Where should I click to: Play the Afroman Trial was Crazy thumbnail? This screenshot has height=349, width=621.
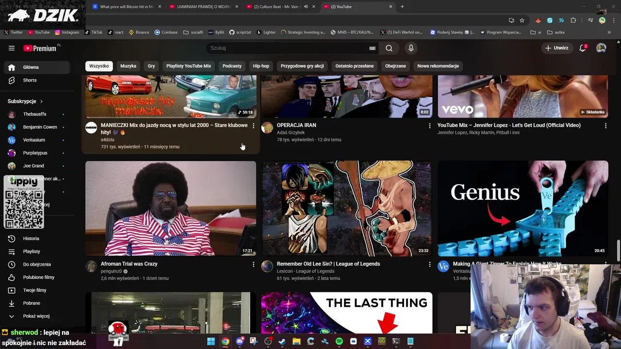[171, 208]
